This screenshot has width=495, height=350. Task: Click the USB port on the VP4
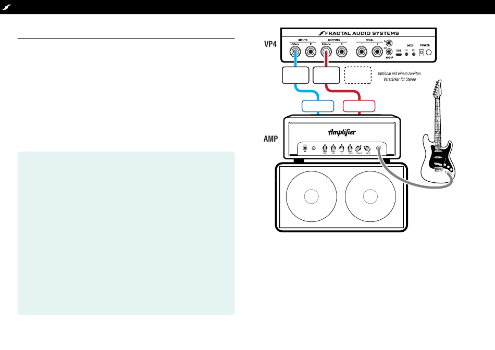(399, 55)
